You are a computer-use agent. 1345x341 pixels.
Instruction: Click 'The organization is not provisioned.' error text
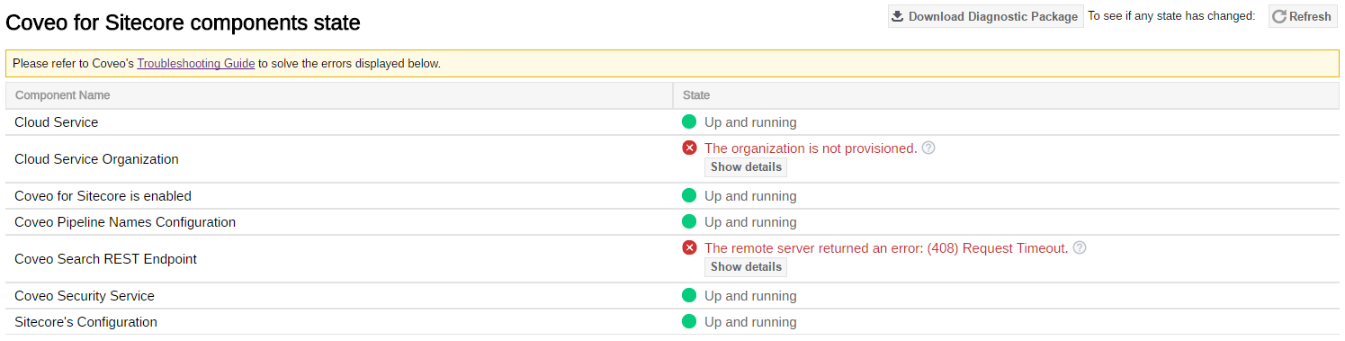[811, 148]
